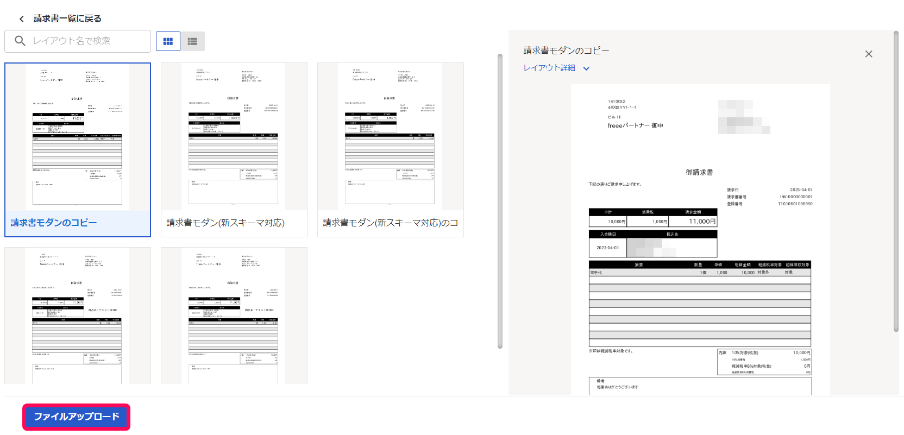Switch to grid view layout

[168, 41]
